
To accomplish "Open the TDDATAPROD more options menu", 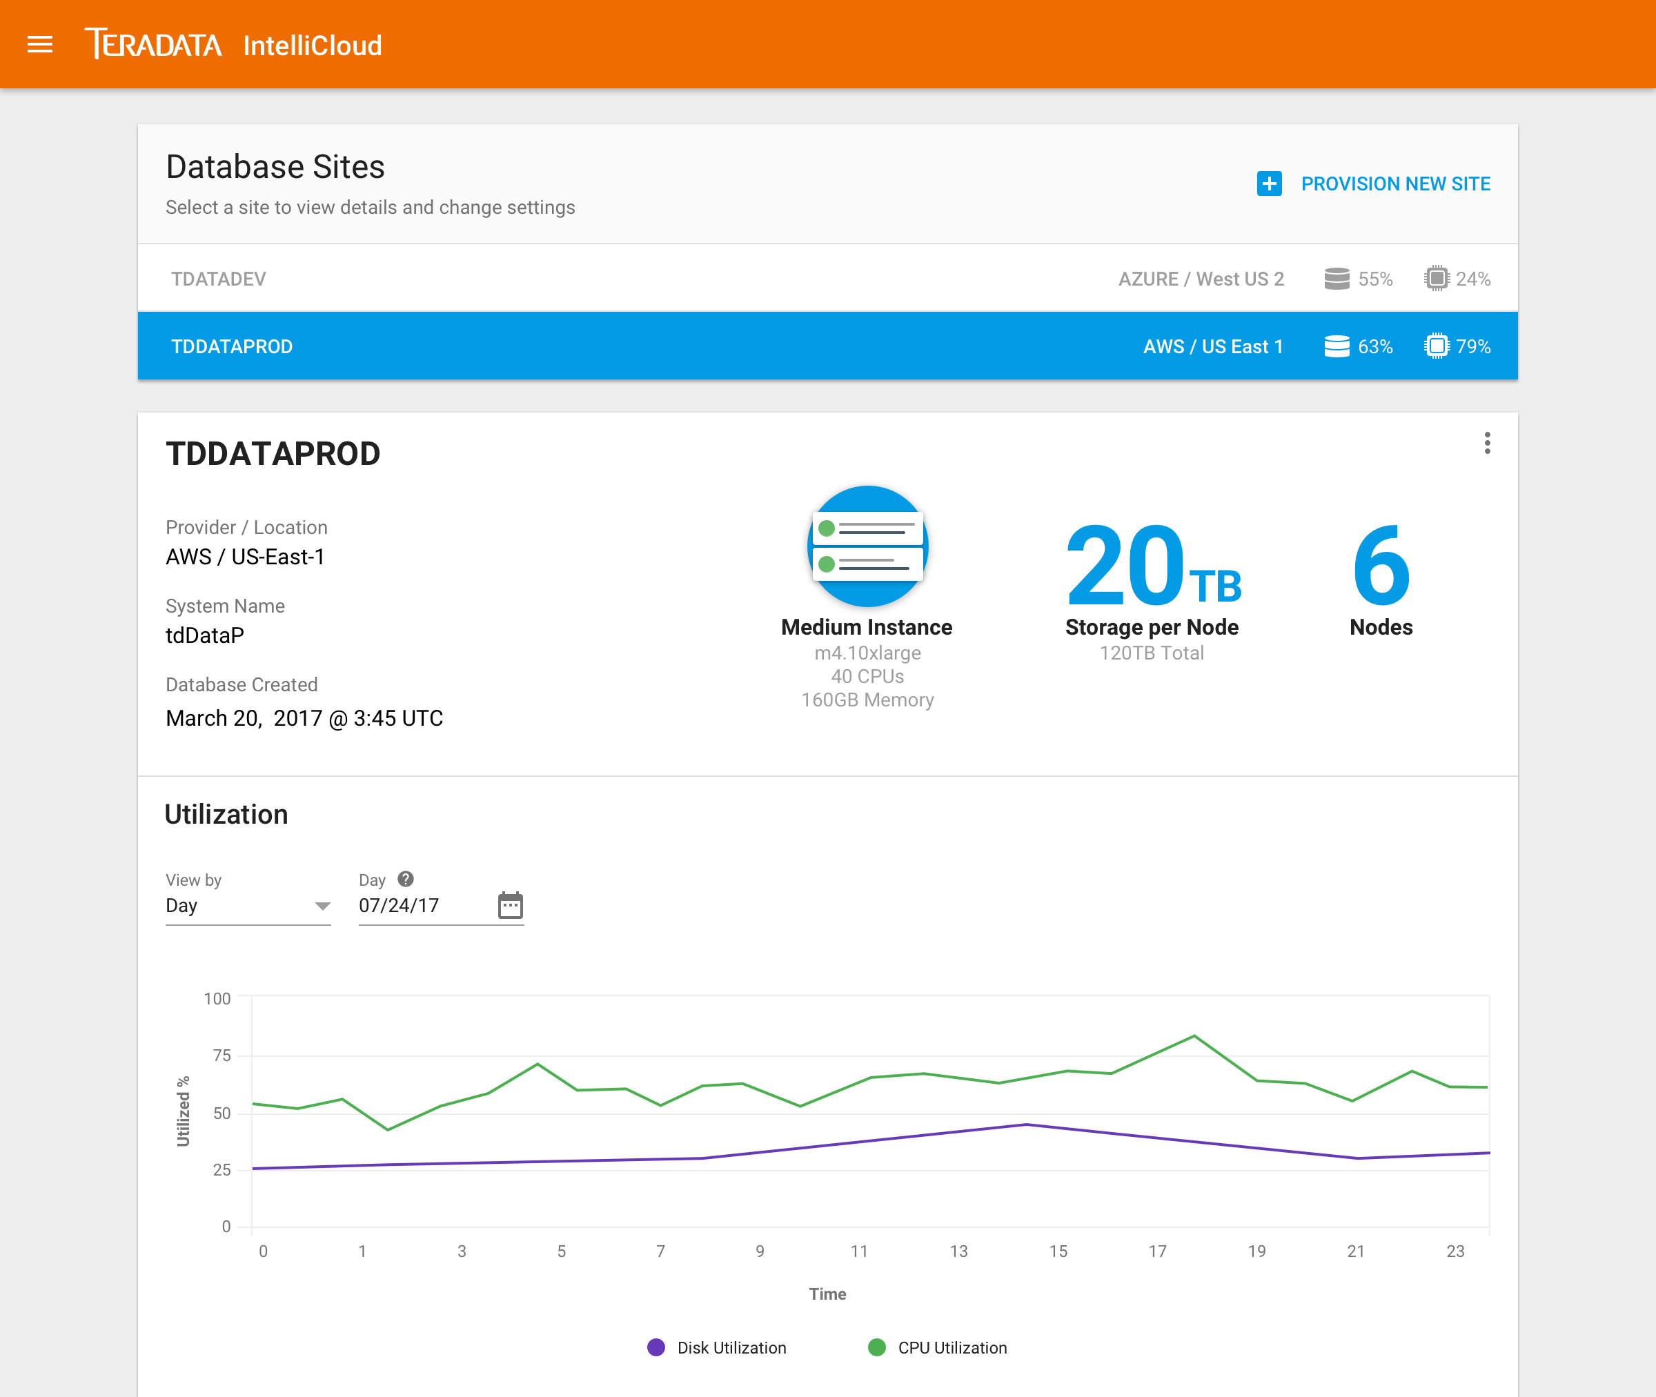I will (1488, 444).
